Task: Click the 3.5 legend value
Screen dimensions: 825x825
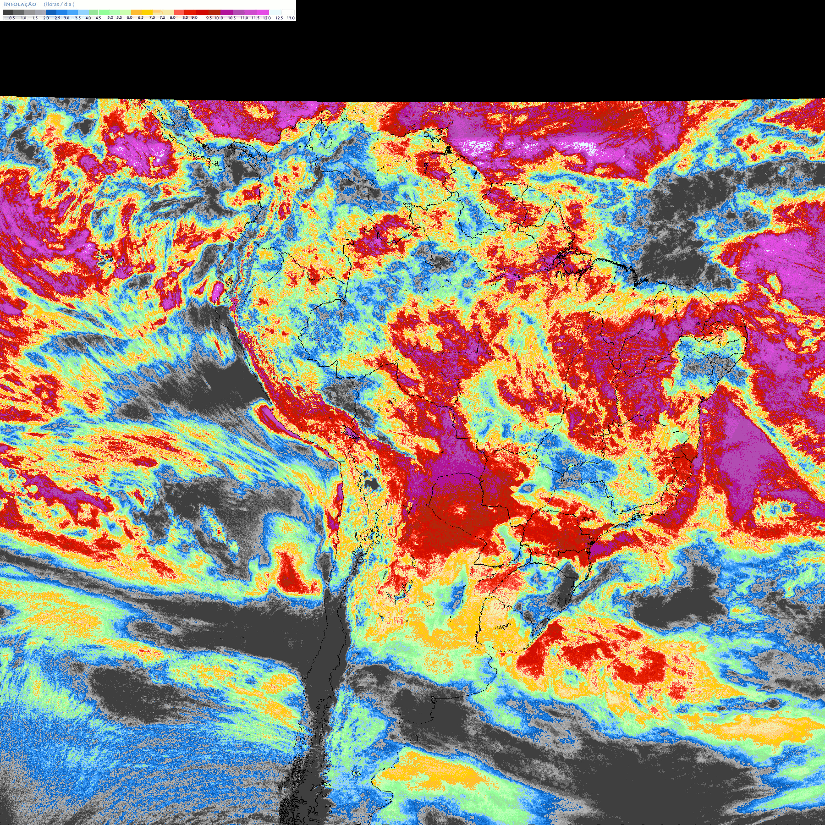Action: [78, 18]
